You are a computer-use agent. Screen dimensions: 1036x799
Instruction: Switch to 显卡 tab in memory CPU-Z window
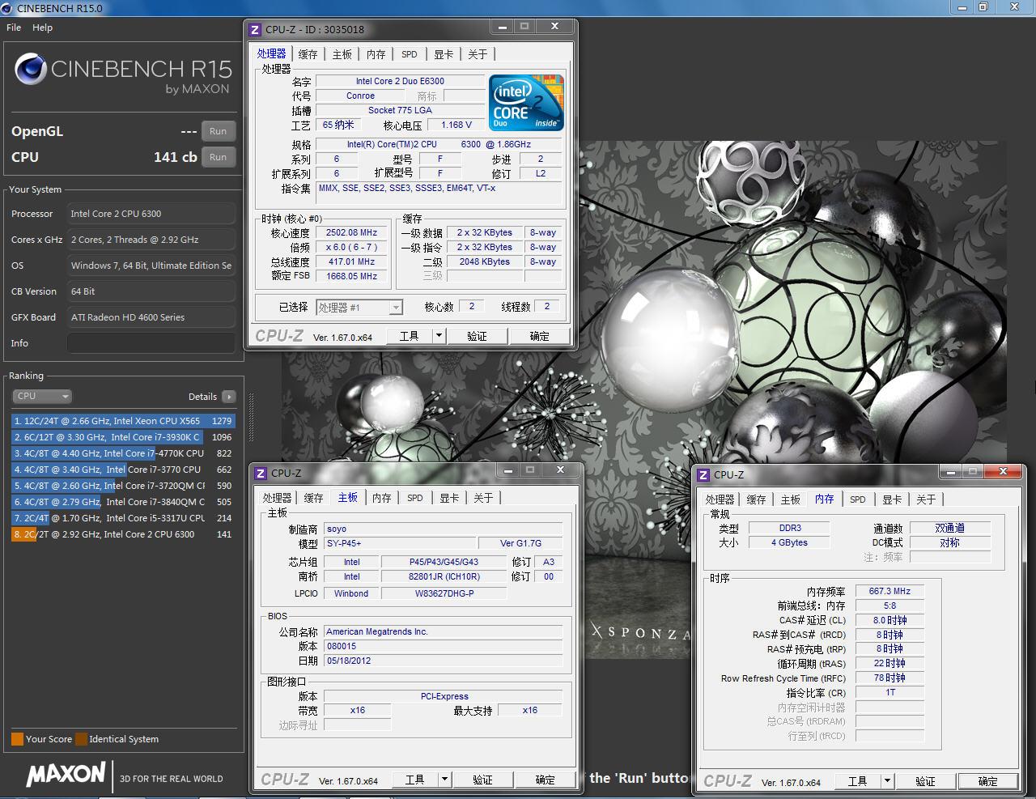tap(892, 499)
